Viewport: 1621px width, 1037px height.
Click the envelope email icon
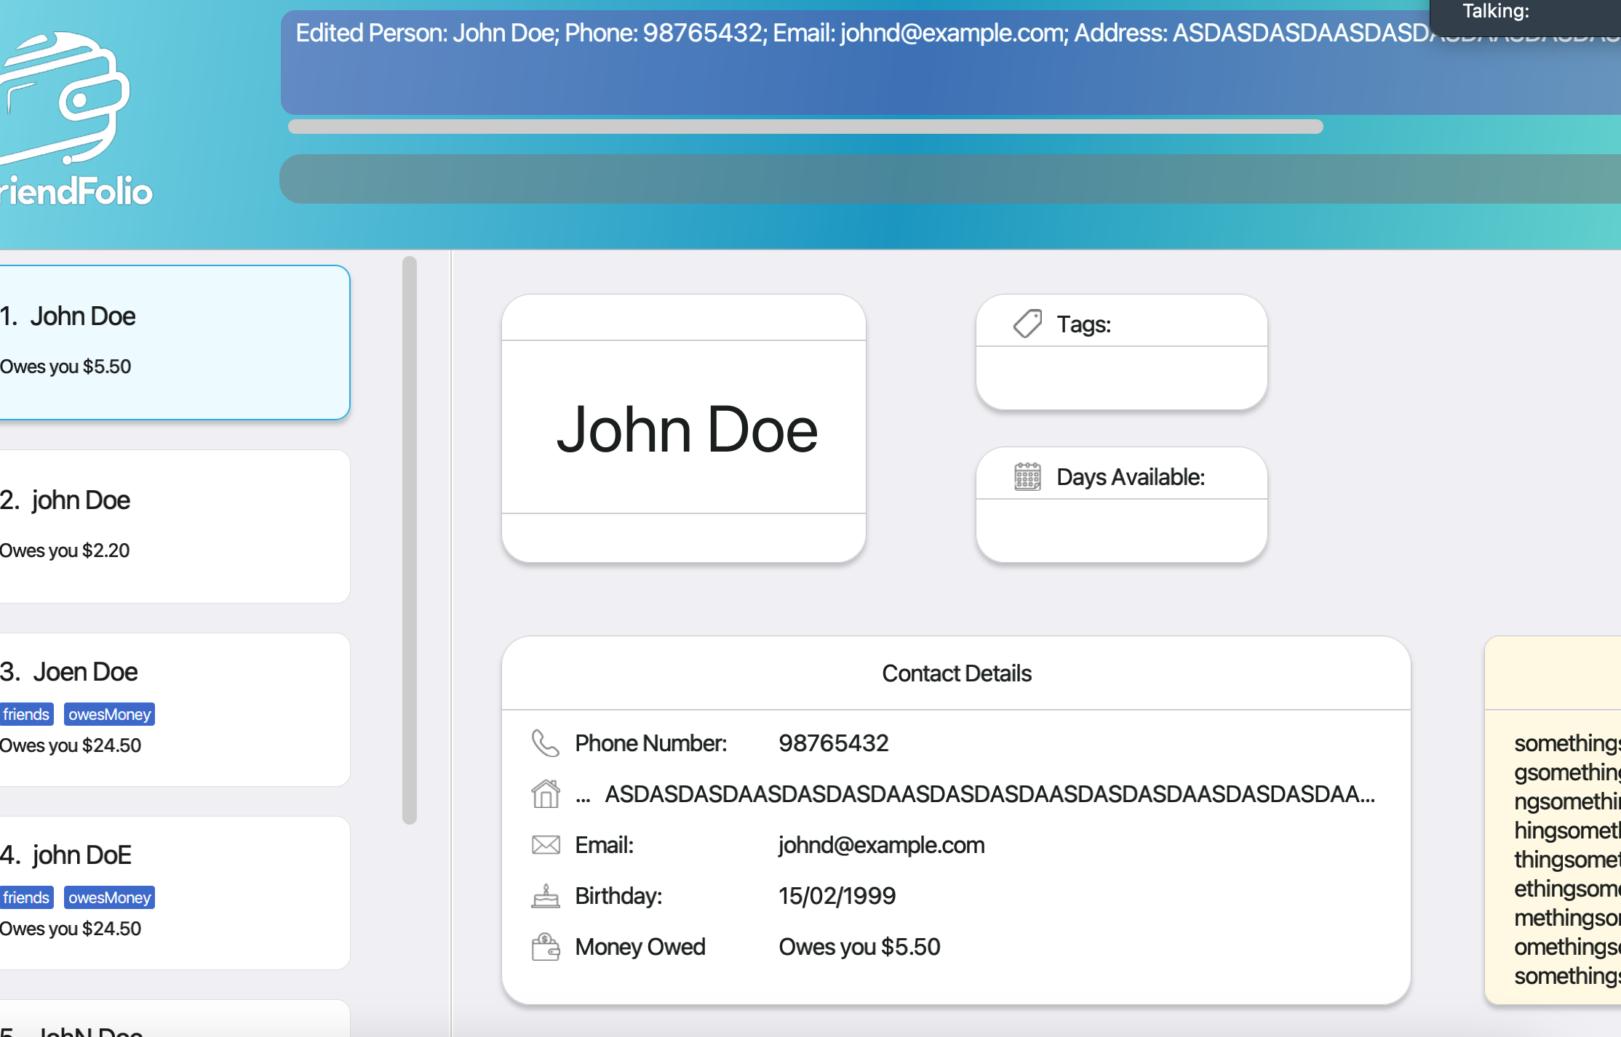545,845
